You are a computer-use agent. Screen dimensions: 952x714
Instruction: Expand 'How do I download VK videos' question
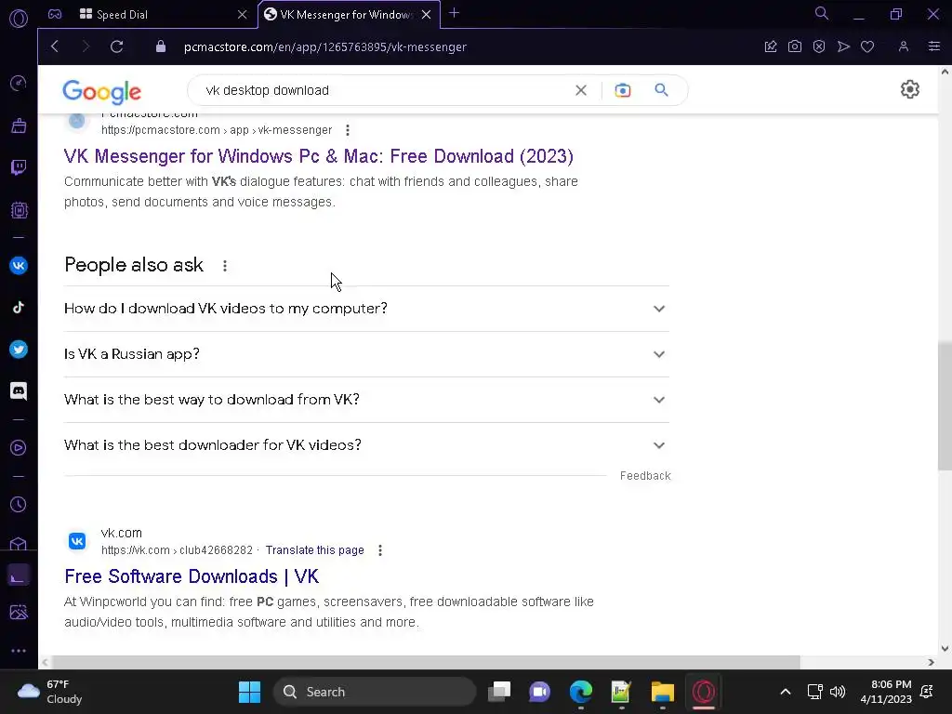point(366,309)
